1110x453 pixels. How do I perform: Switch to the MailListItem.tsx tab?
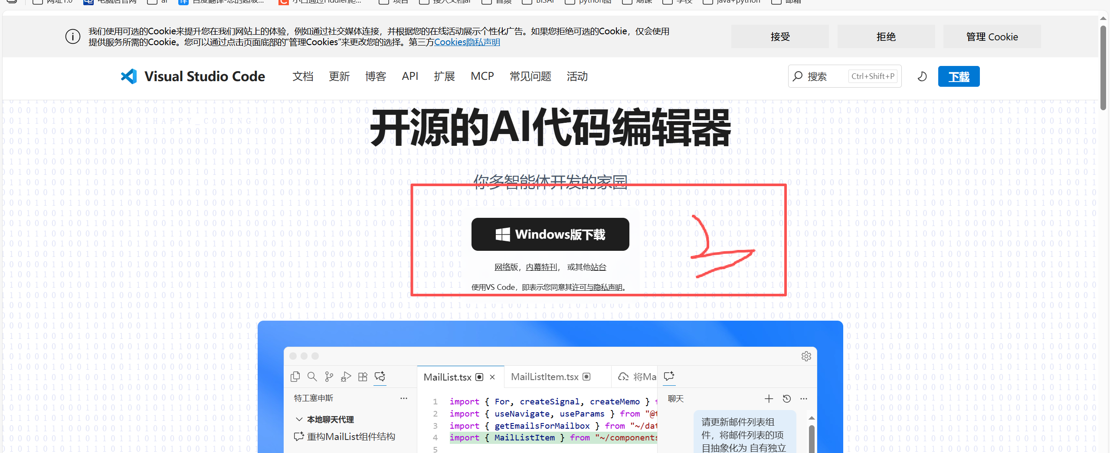(557, 377)
